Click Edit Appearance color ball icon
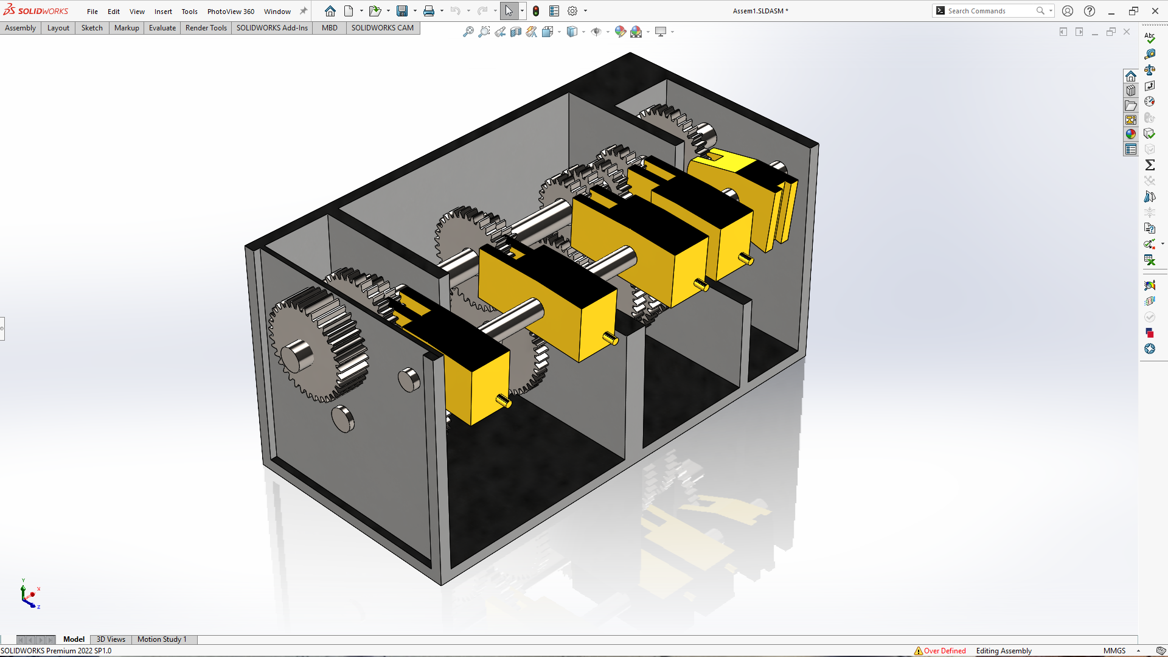The height and width of the screenshot is (657, 1168). coord(620,32)
